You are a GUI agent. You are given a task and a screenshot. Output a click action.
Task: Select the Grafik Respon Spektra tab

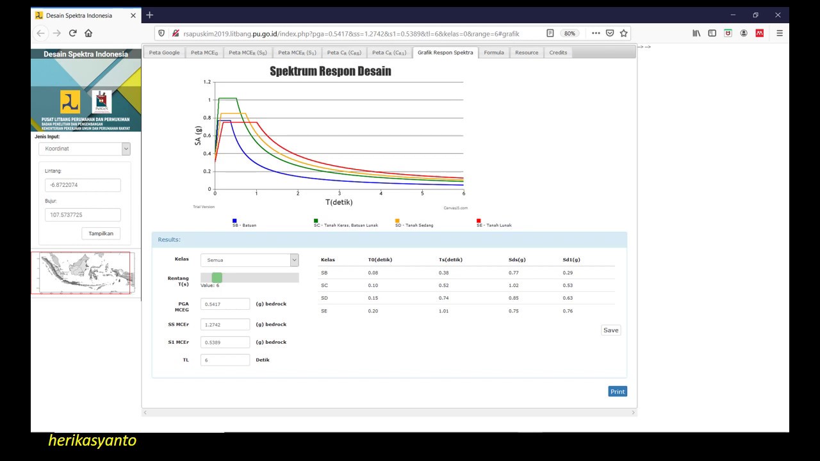tap(445, 53)
